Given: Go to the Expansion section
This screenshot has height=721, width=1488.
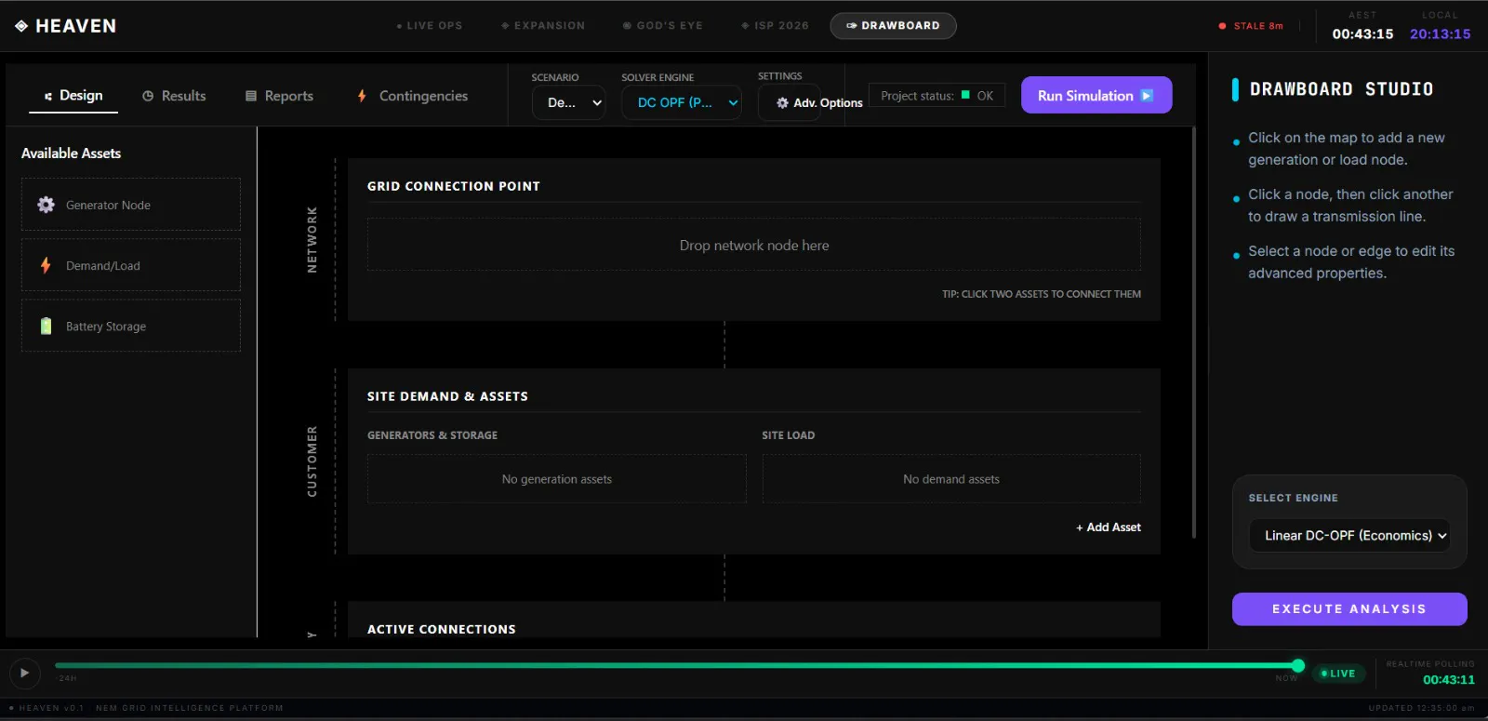Looking at the screenshot, I should (x=543, y=26).
